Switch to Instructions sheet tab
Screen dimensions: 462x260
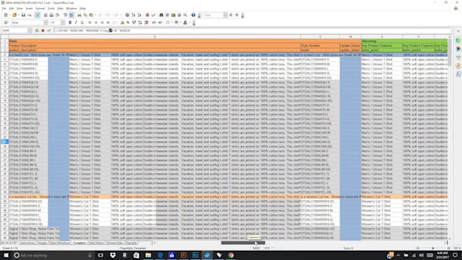[x=27, y=243]
